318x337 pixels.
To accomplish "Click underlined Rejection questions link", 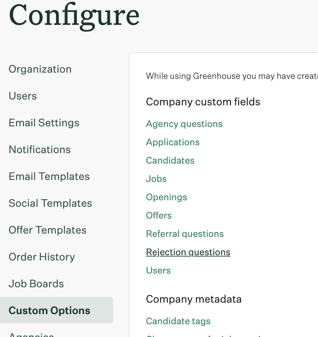I will pos(188,252).
